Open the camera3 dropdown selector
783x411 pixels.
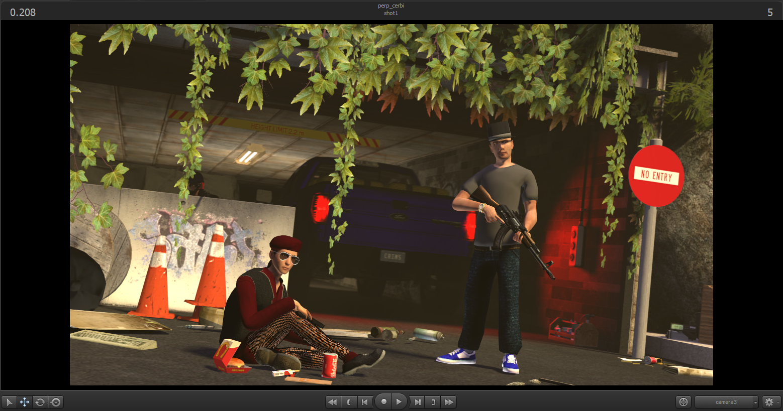[727, 402]
